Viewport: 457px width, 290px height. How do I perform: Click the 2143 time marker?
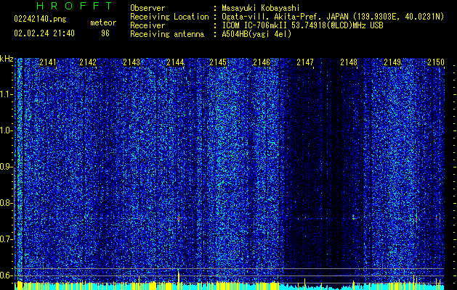tap(132, 62)
